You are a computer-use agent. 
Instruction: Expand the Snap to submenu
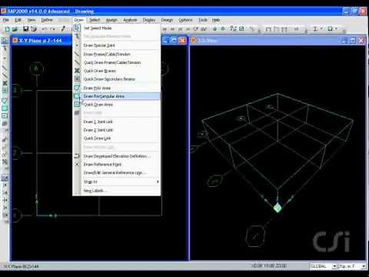tap(117, 182)
